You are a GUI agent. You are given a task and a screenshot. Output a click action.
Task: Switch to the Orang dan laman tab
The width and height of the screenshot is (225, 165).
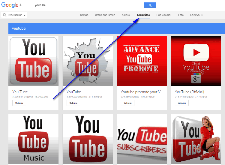coord(105,15)
